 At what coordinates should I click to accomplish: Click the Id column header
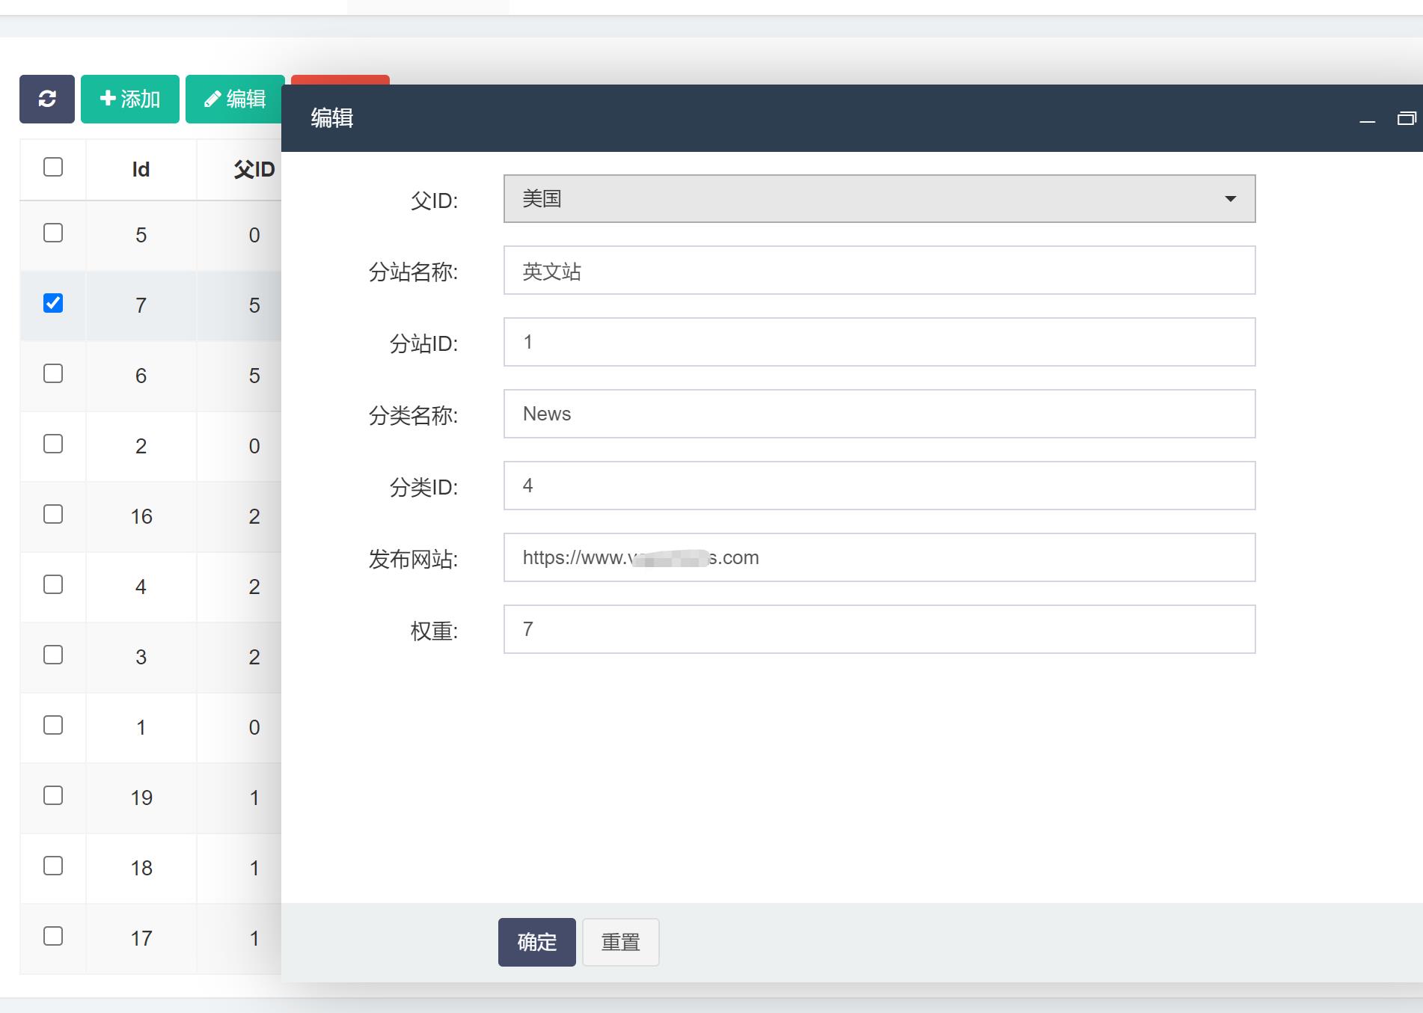tap(141, 170)
